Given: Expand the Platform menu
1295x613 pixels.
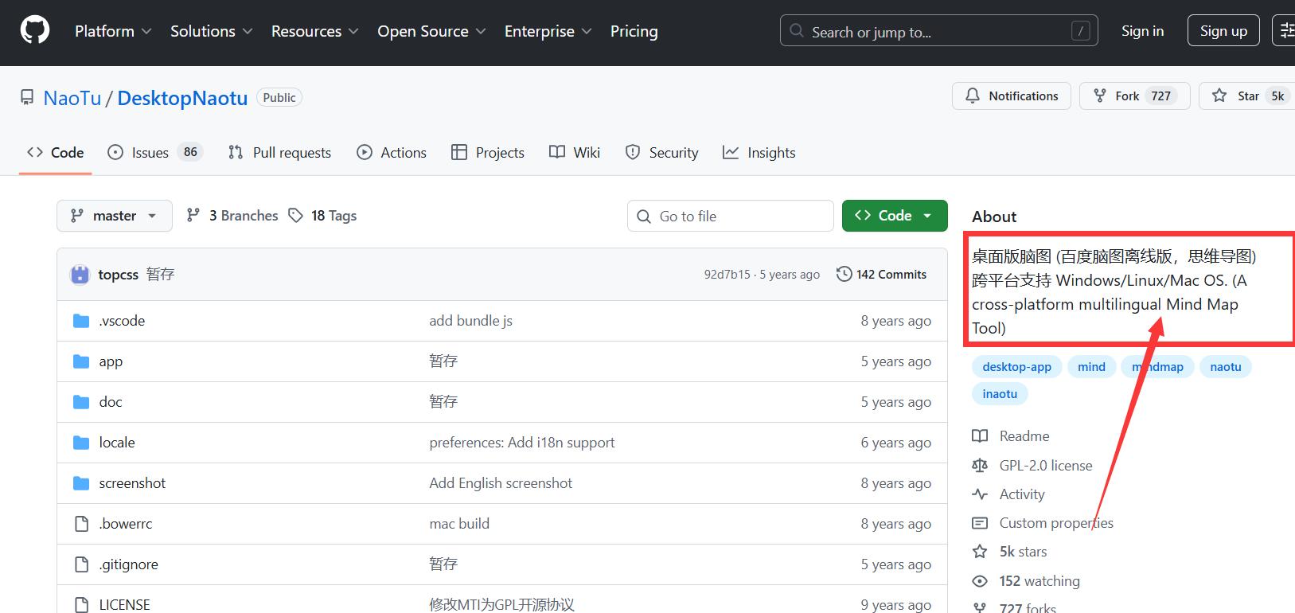Looking at the screenshot, I should coord(112,31).
